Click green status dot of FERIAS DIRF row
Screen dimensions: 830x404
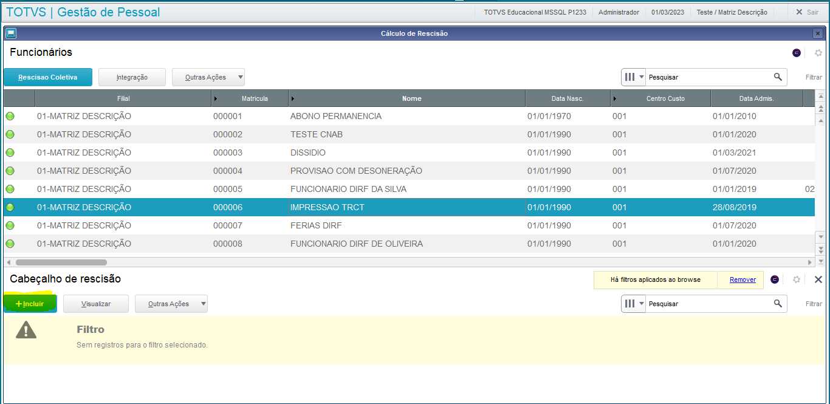coord(10,225)
